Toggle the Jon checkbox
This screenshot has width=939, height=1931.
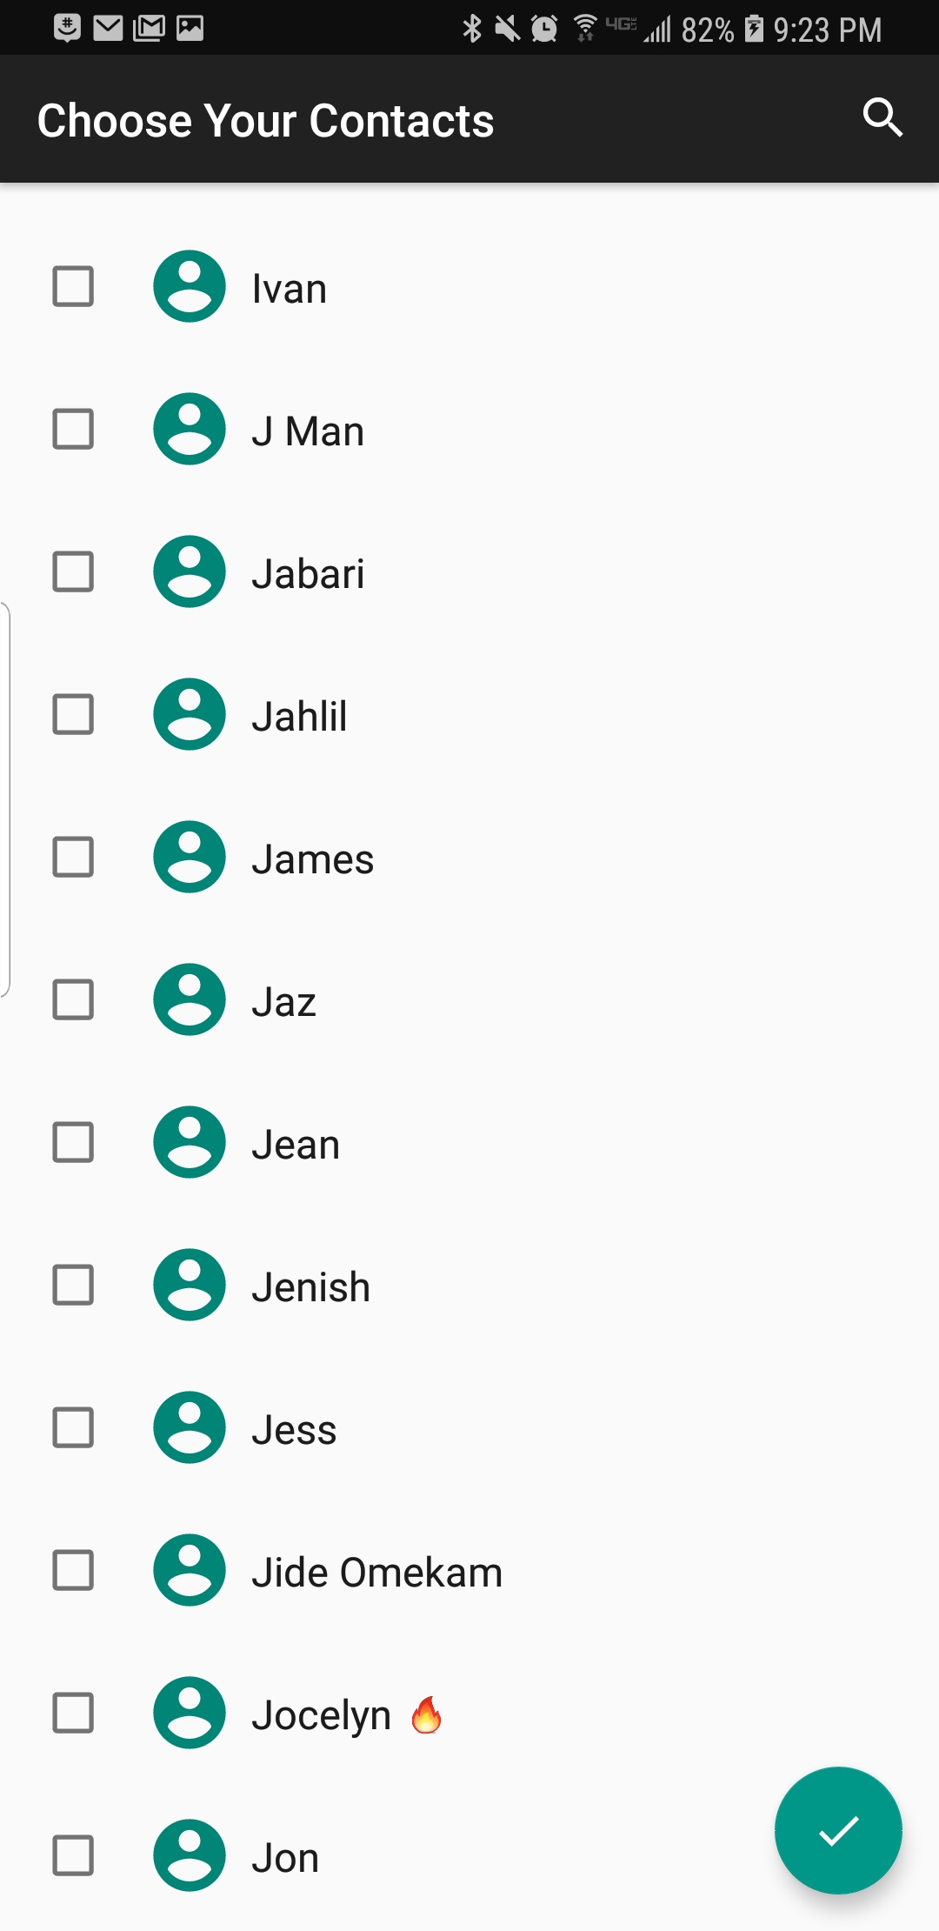73,1855
